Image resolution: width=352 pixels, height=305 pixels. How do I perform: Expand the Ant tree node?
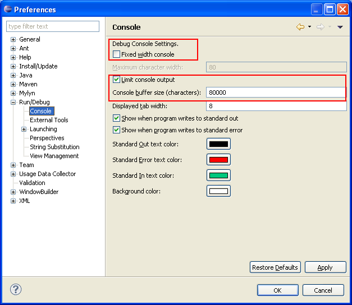13,48
